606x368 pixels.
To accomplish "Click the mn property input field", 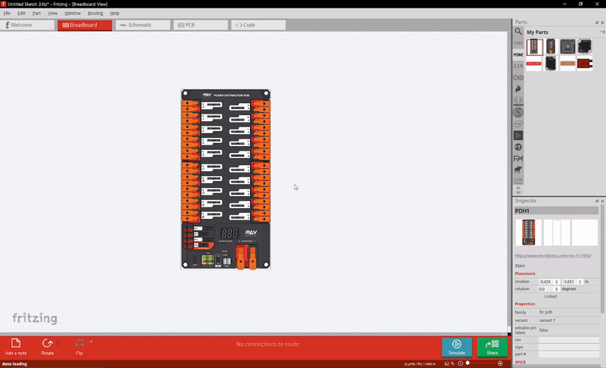I will pos(569,340).
